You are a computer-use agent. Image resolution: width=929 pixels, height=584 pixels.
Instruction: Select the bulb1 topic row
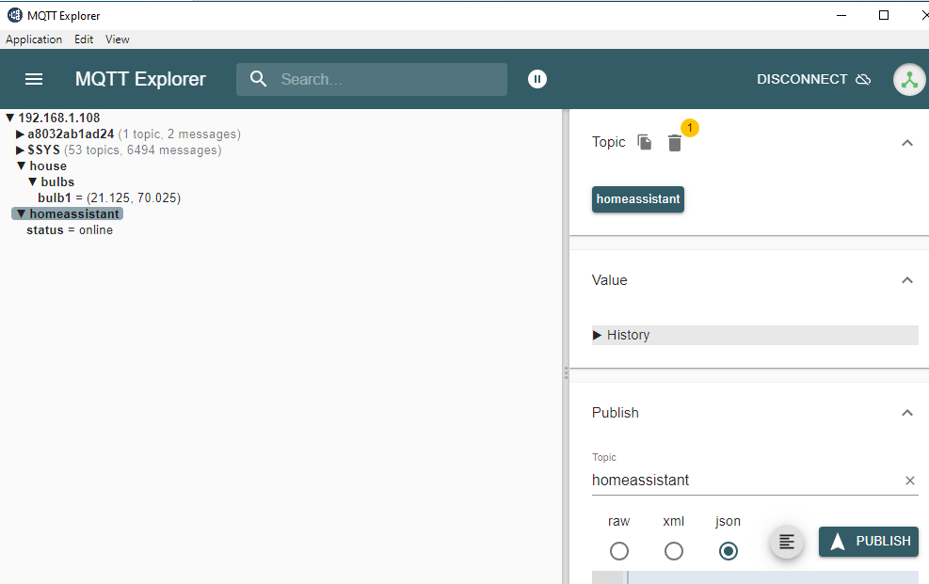(x=109, y=197)
